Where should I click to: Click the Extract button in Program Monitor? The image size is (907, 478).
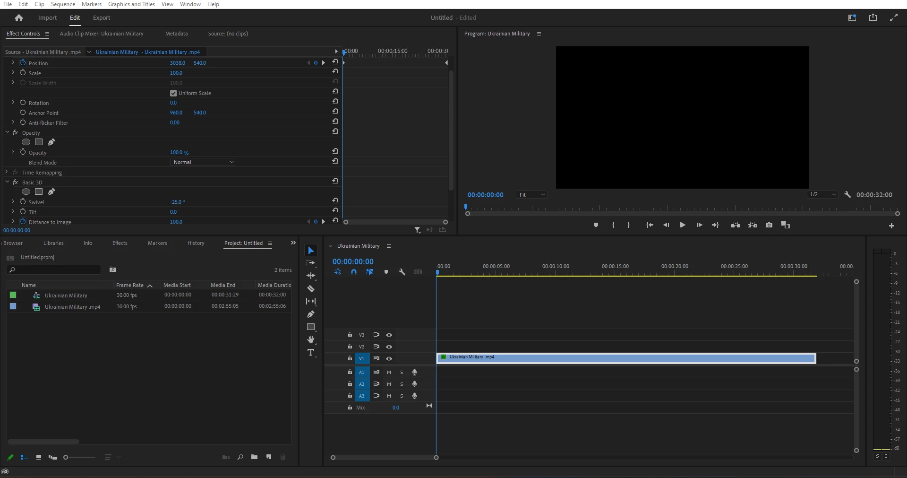(752, 225)
